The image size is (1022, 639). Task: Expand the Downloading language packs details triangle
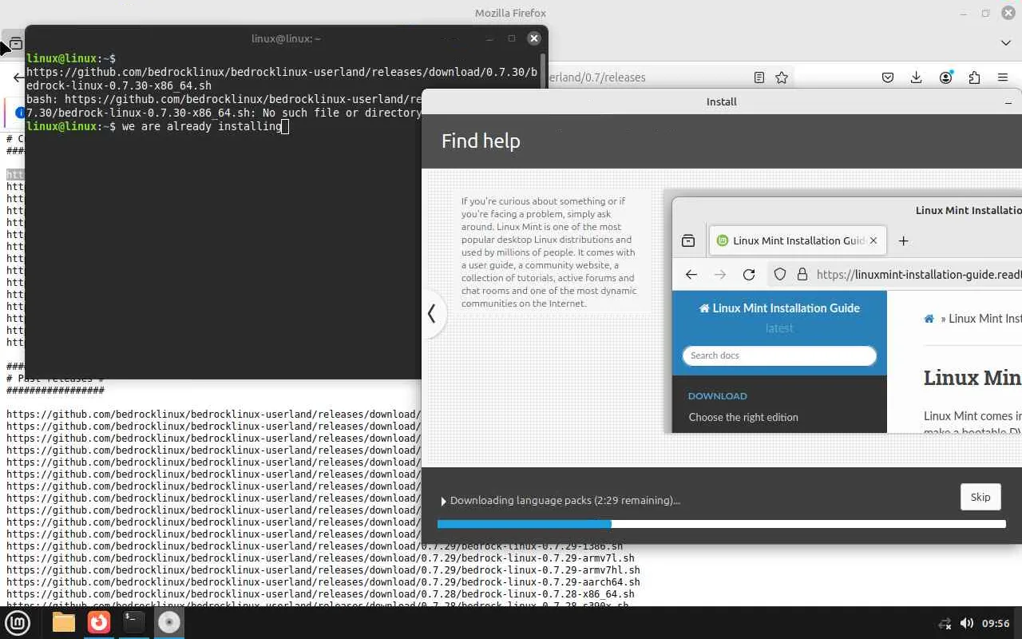(x=444, y=501)
